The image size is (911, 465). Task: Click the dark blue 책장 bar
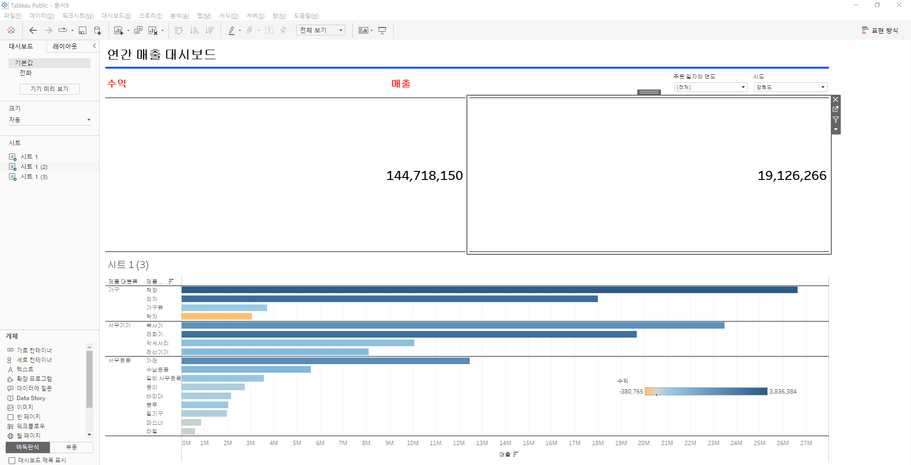pyautogui.click(x=490, y=290)
